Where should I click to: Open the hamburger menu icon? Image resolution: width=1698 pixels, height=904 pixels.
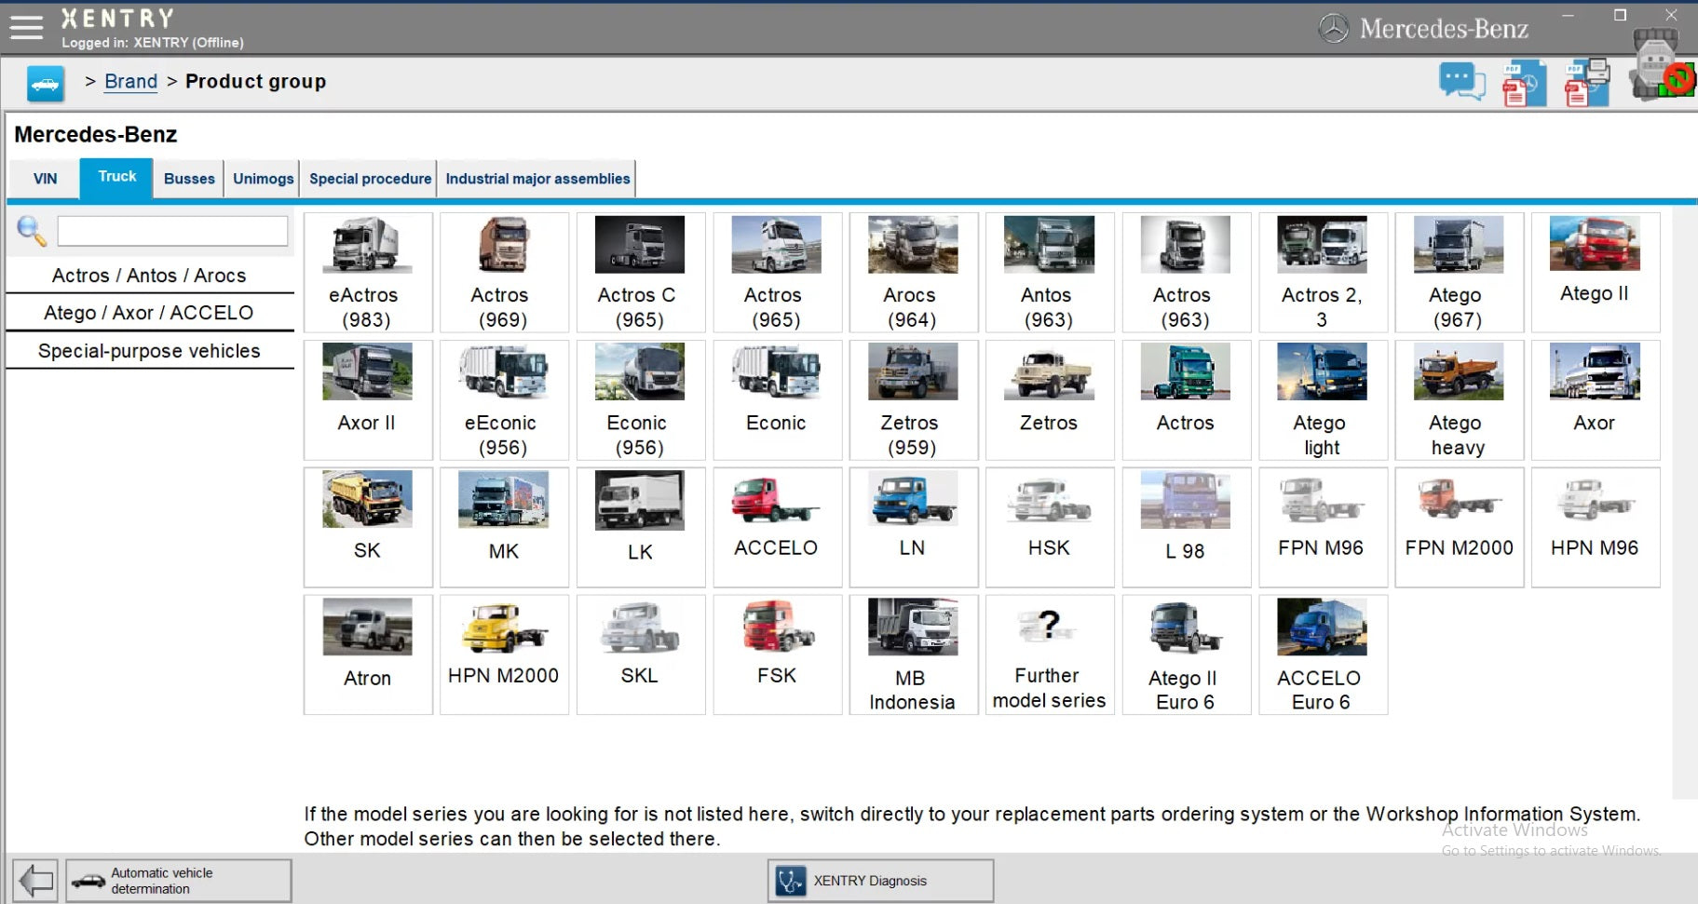click(26, 28)
